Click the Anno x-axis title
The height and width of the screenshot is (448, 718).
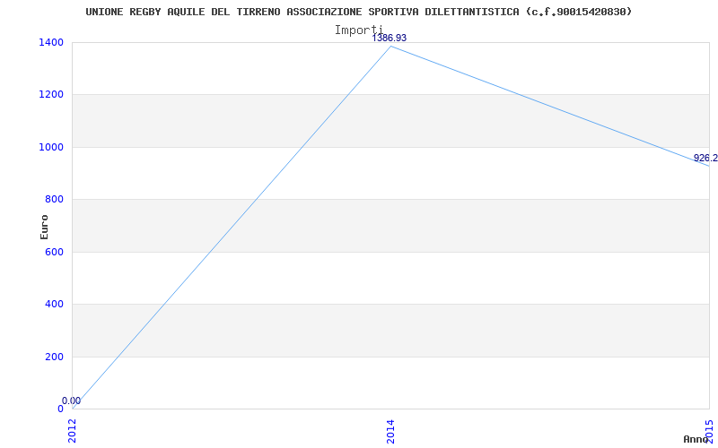pos(696,439)
